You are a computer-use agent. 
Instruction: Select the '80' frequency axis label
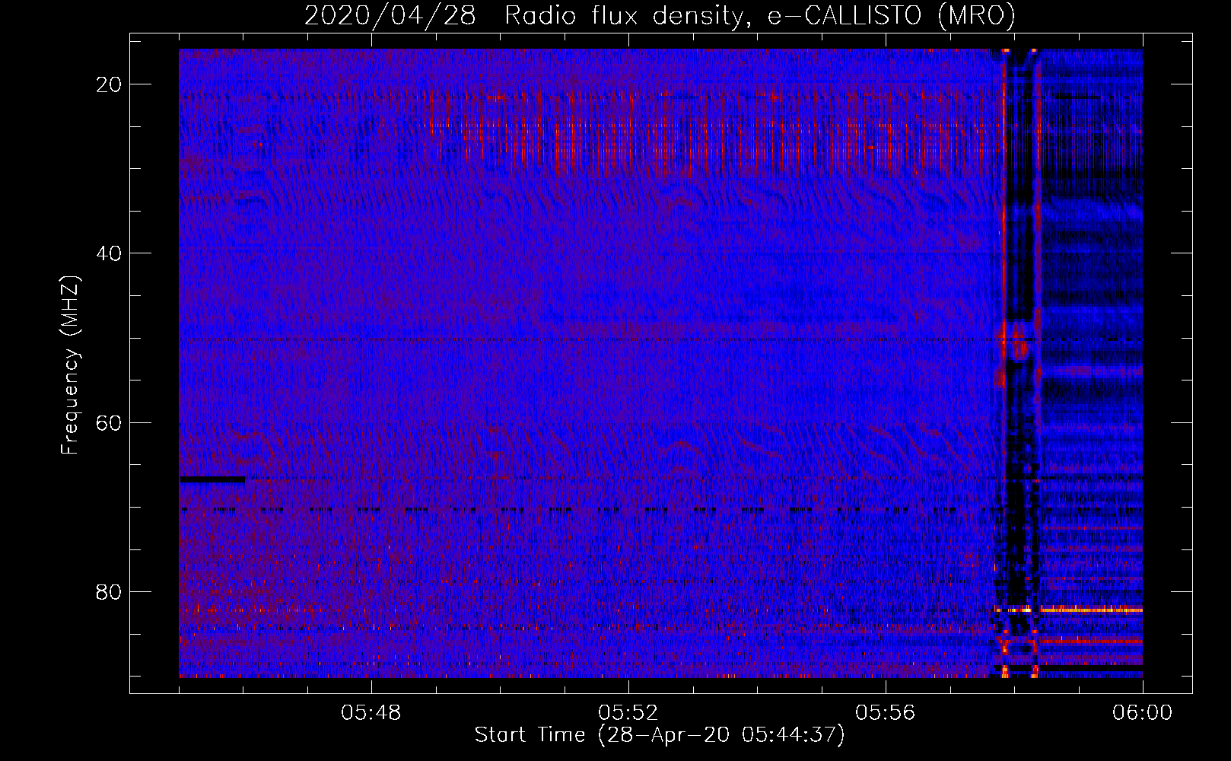tap(110, 591)
